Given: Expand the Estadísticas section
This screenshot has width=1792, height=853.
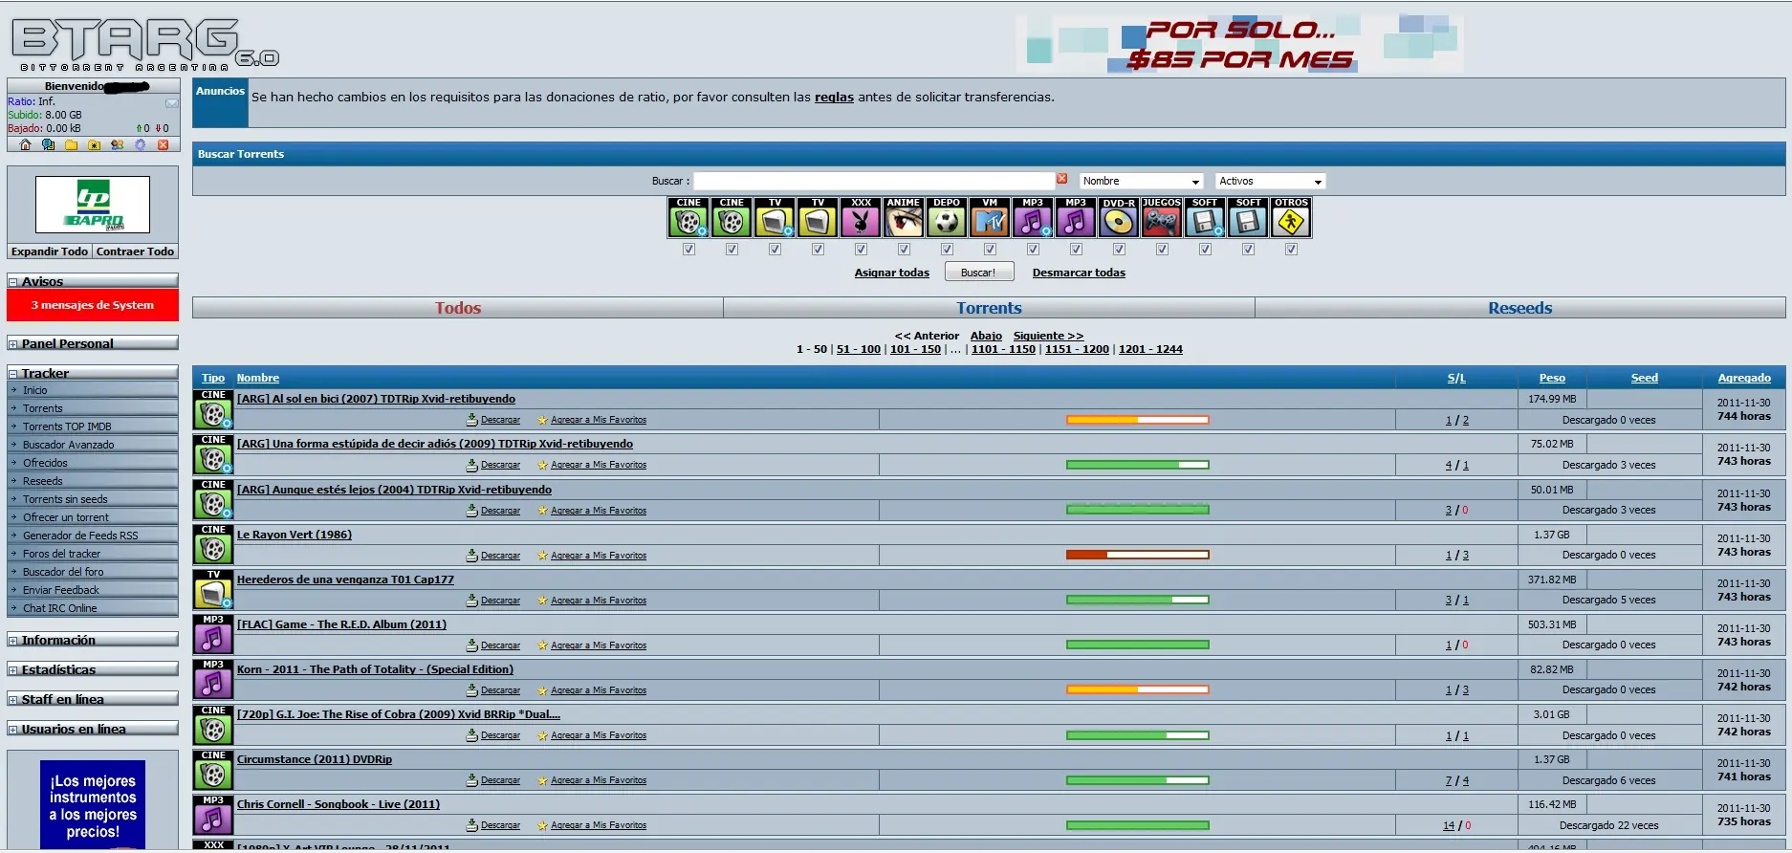Looking at the screenshot, I should (x=13, y=670).
